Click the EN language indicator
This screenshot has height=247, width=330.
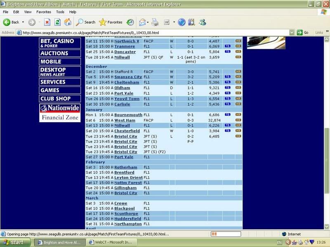coord(279,242)
